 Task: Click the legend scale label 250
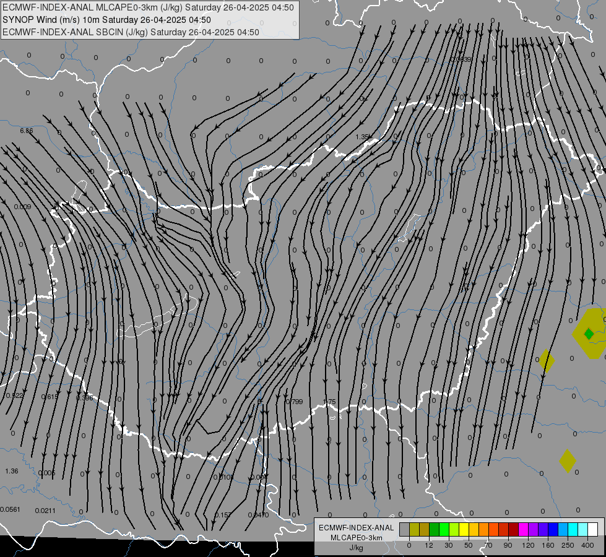[x=568, y=545]
